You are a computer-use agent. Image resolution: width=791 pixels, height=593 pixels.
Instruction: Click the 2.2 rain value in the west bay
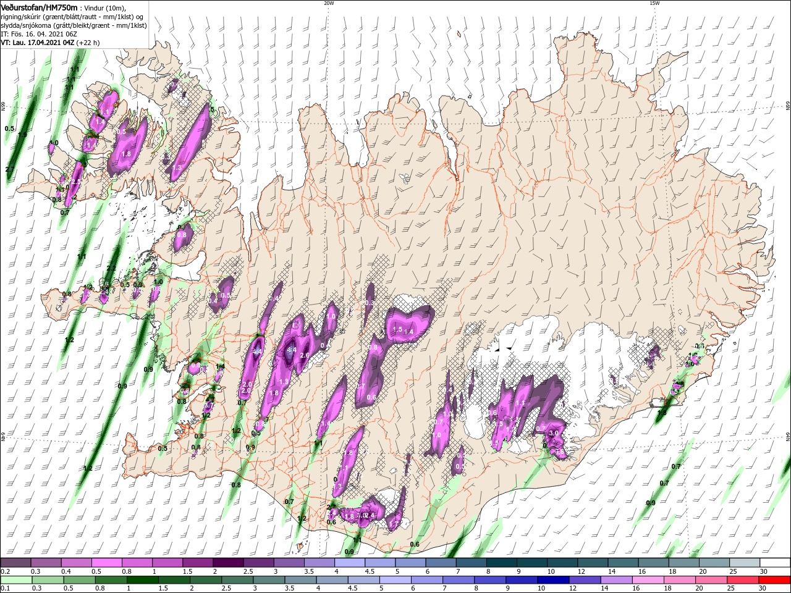111,267
